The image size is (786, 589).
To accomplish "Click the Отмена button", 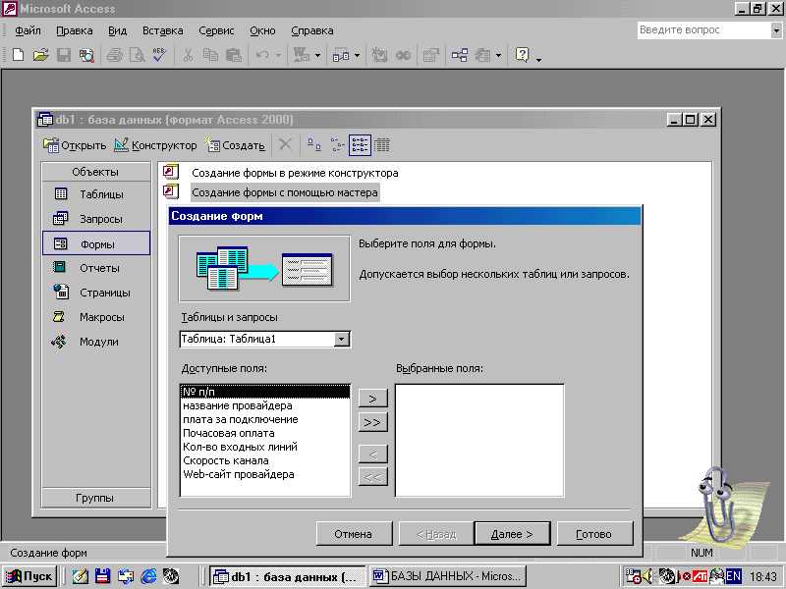I will coord(354,534).
